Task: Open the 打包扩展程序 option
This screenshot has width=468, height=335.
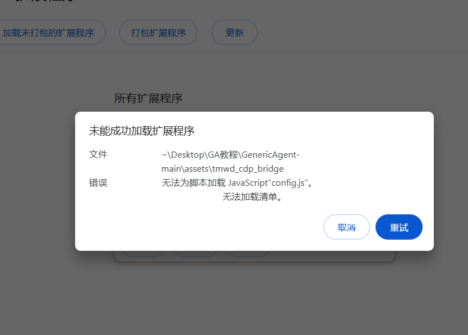Action: 158,33
